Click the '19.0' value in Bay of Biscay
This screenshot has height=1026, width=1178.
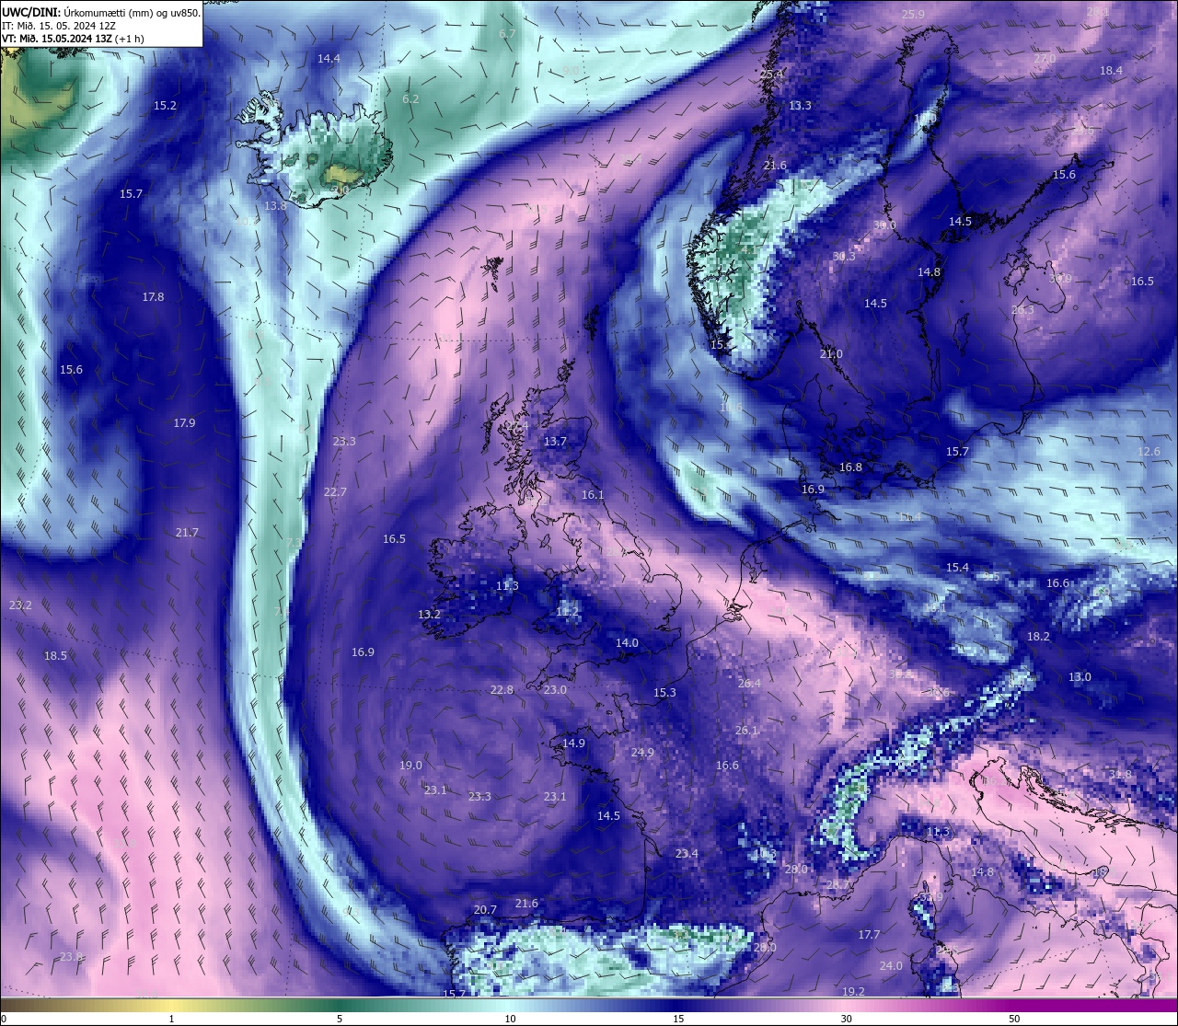point(410,765)
